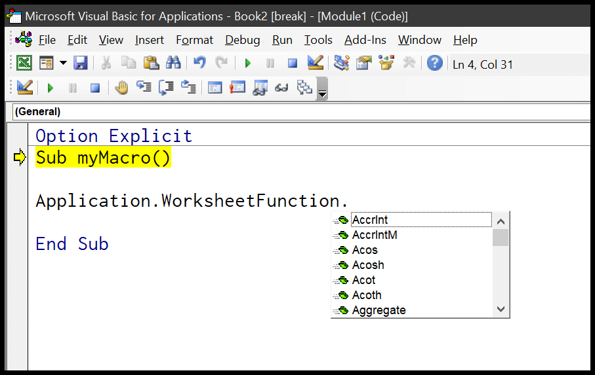Choose Aggregate from the autocomplete list
Viewport: 595px width, 375px height.
pyautogui.click(x=379, y=310)
